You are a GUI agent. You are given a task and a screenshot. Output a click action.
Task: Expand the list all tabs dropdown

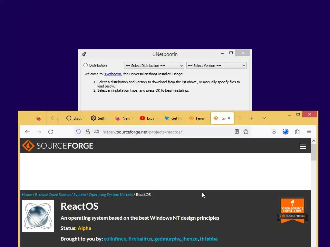click(264, 118)
